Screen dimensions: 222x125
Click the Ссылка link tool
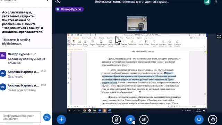coord(140,42)
